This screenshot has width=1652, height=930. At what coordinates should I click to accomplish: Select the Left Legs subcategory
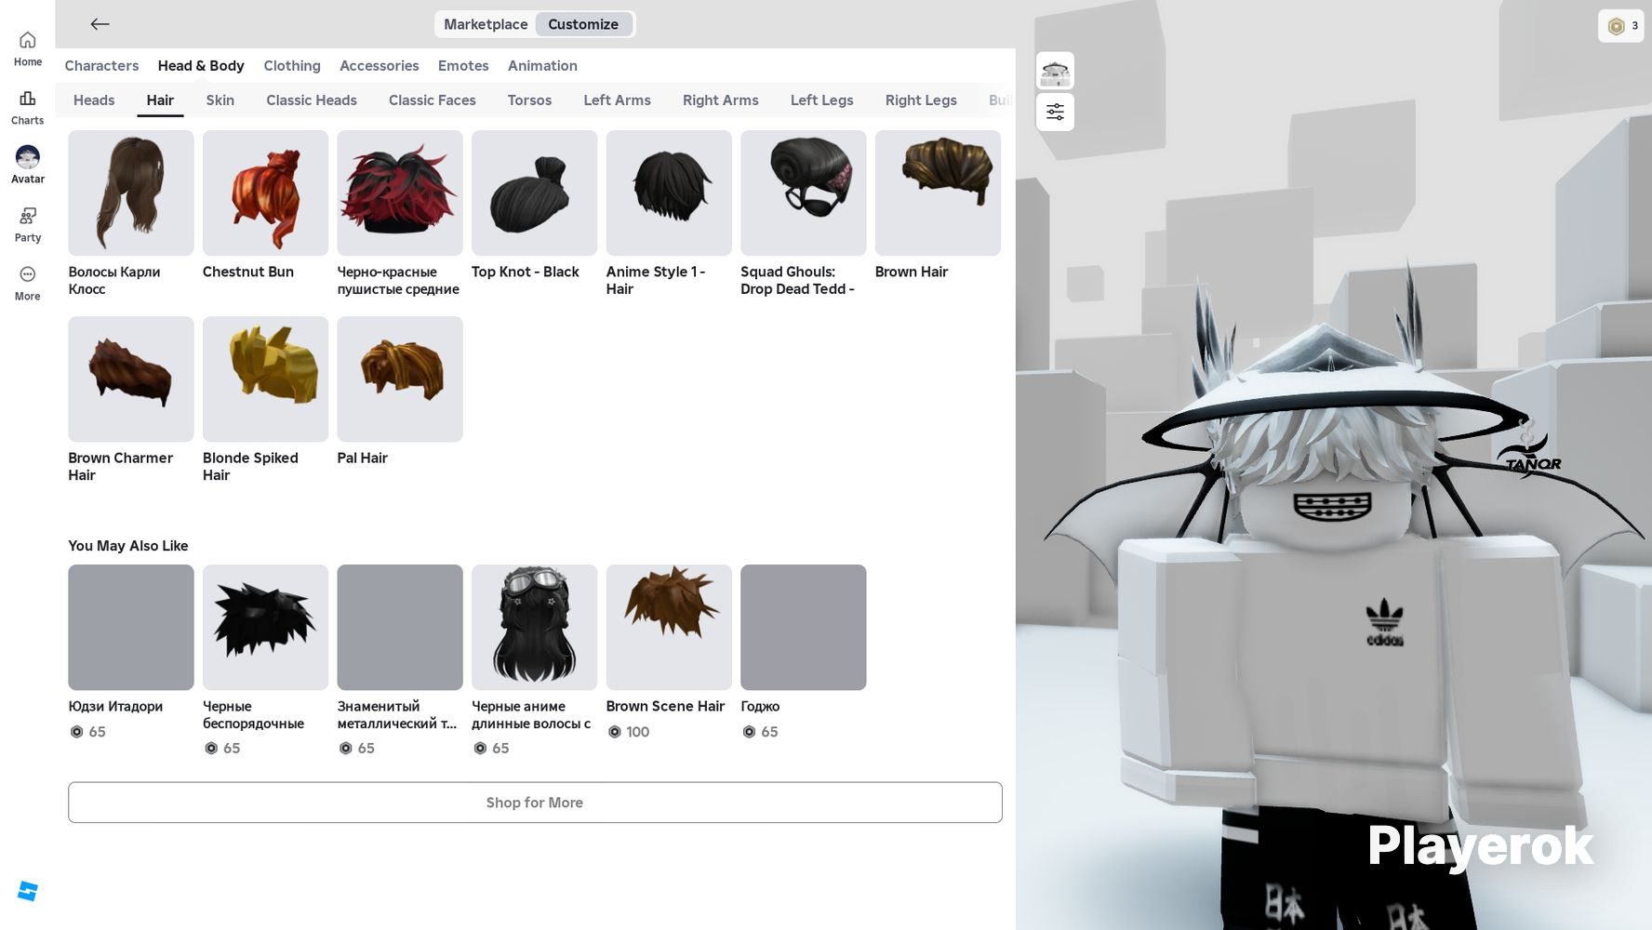(x=822, y=100)
